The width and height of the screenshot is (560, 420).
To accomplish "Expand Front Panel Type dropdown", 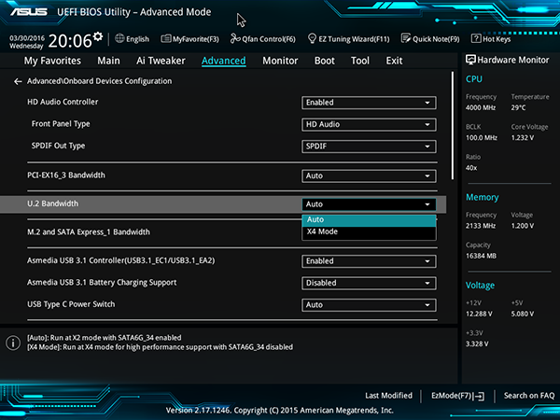I will click(x=369, y=125).
